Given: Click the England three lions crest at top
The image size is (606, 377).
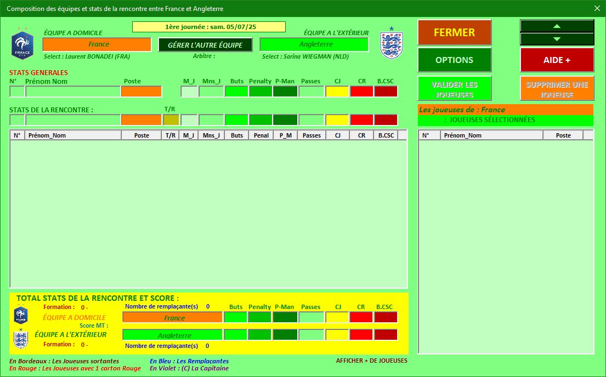Looking at the screenshot, I should click(392, 44).
